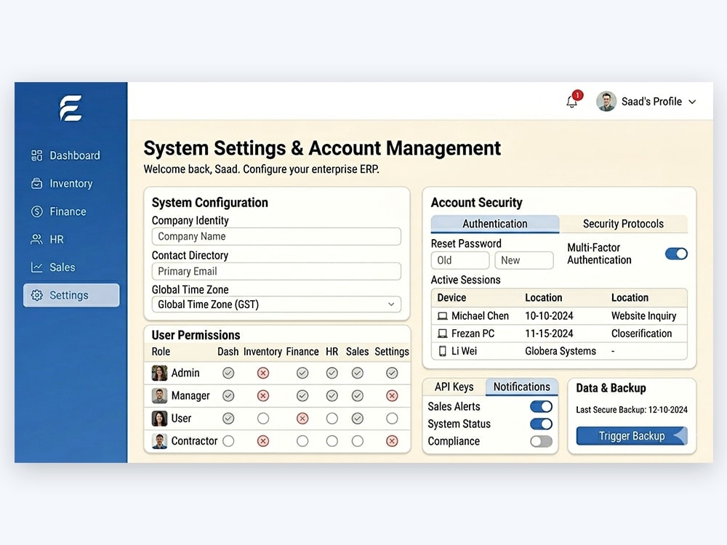Click the Inventory box icon
Screen dimensions: 727x545
[36, 184]
